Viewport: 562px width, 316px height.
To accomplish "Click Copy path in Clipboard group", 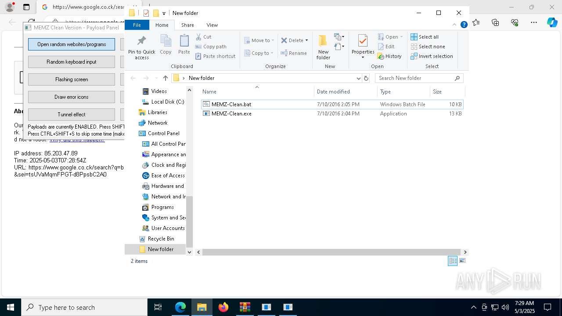I will pyautogui.click(x=211, y=47).
